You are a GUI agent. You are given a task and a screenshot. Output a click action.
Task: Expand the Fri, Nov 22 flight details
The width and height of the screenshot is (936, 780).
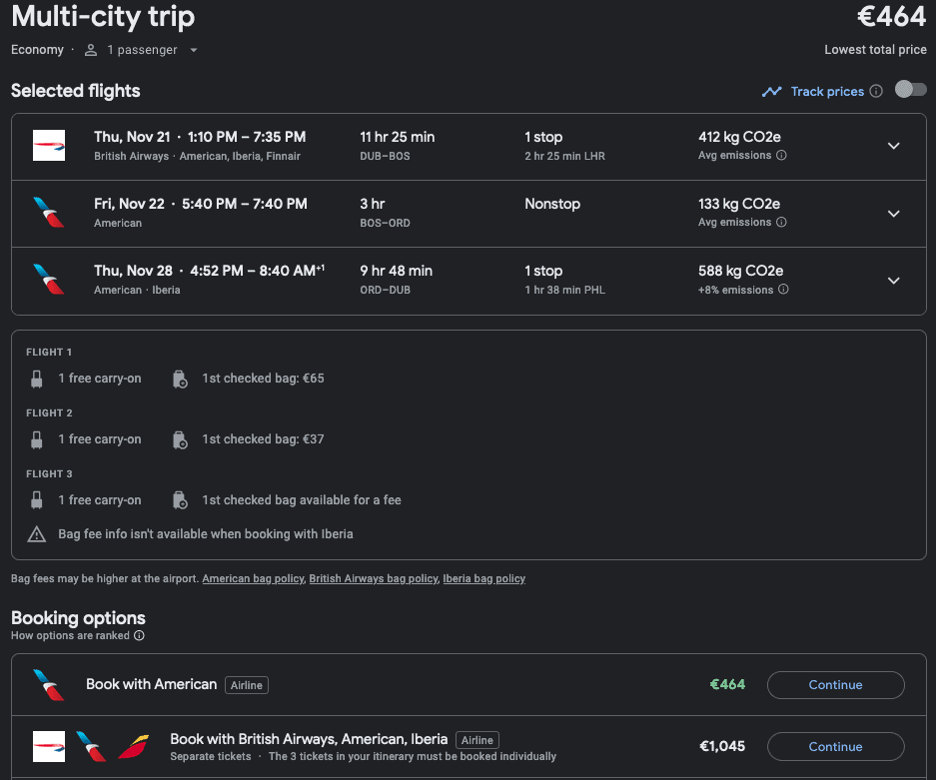[893, 213]
